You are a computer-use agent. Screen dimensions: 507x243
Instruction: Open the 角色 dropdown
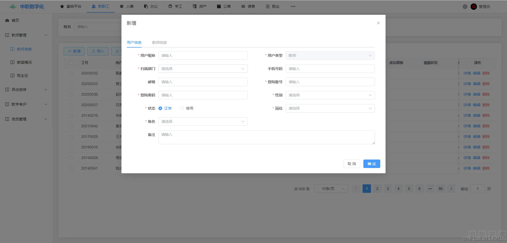203,121
